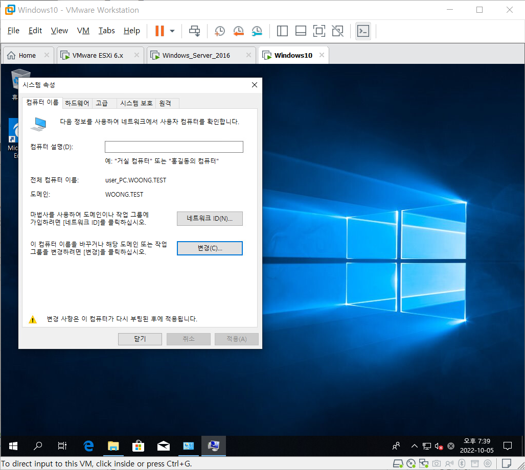The image size is (525, 470).
Task: Click full computer name user_PC.WOONG.TEST
Action: tap(135, 180)
